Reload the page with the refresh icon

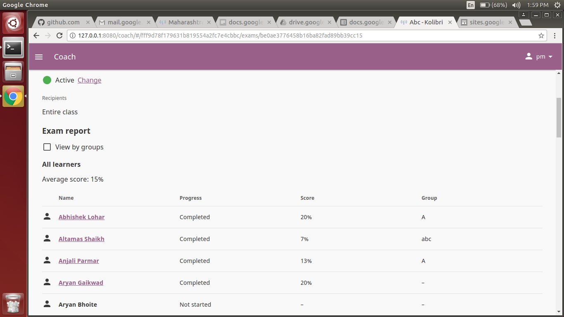click(59, 35)
